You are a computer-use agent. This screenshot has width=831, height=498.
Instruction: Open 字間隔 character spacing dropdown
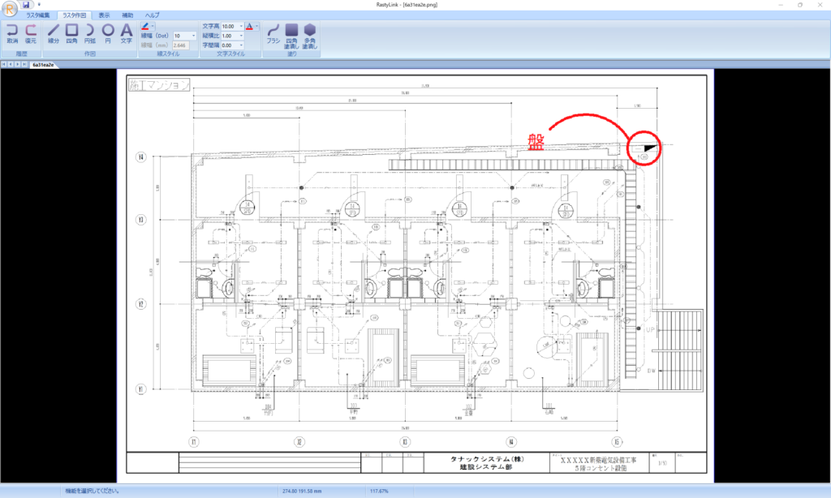point(241,45)
